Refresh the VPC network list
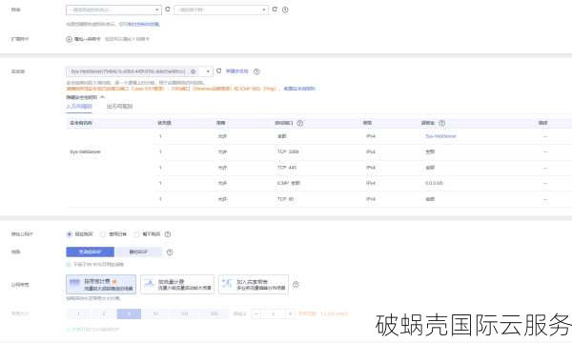Screen dimensions: 572x343 168,10
